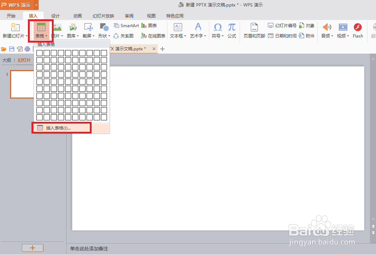Switch to the 设计 (Design) tab

55,16
